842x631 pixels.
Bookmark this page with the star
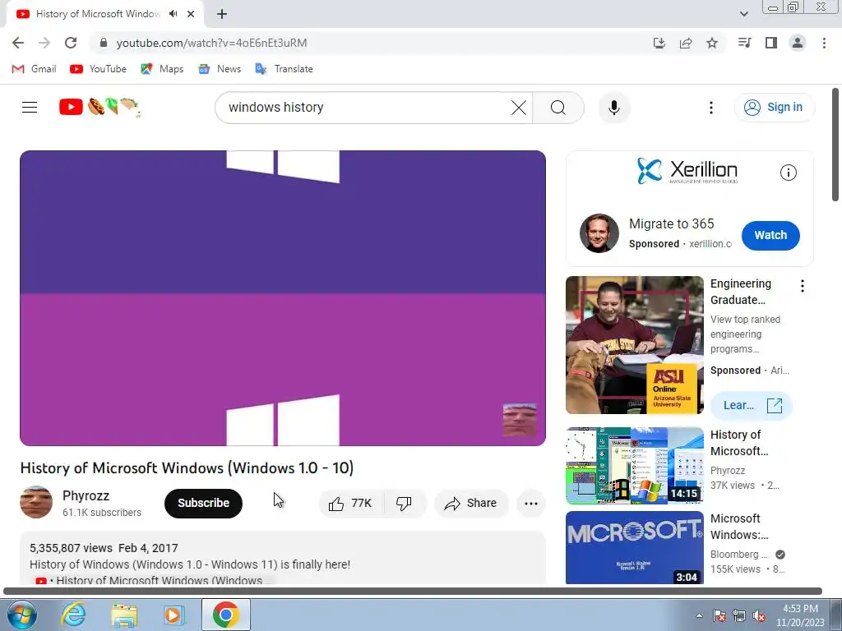712,43
